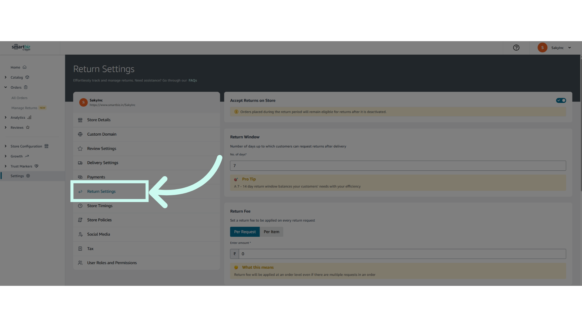582x327 pixels.
Task: Click the Trust Markers badge icon
Action: pyautogui.click(x=36, y=166)
